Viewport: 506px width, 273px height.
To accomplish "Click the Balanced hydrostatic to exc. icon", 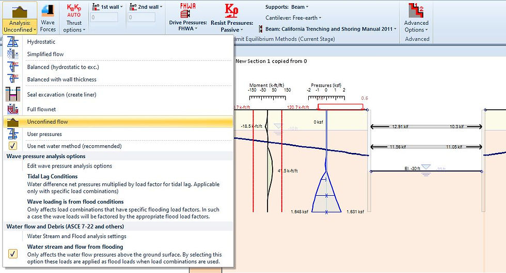I will click(13, 67).
